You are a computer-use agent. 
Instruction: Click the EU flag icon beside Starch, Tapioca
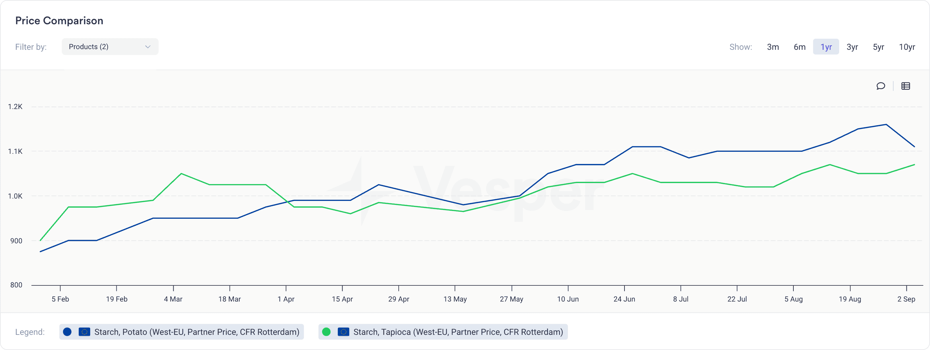(343, 332)
